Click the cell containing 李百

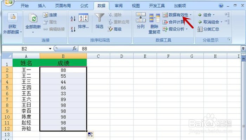point(26,111)
